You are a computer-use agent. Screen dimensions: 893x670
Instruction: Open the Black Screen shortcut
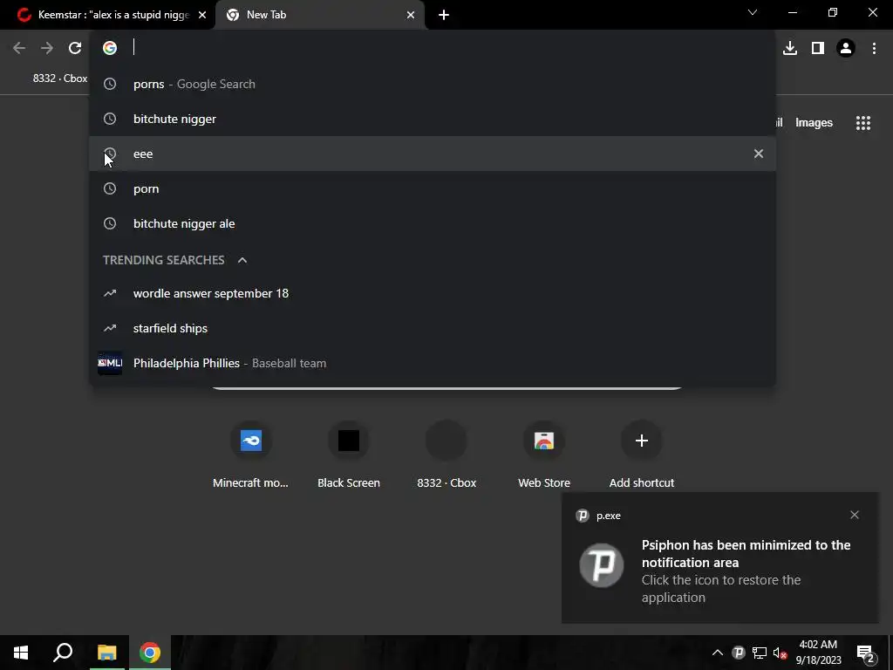[x=349, y=455]
